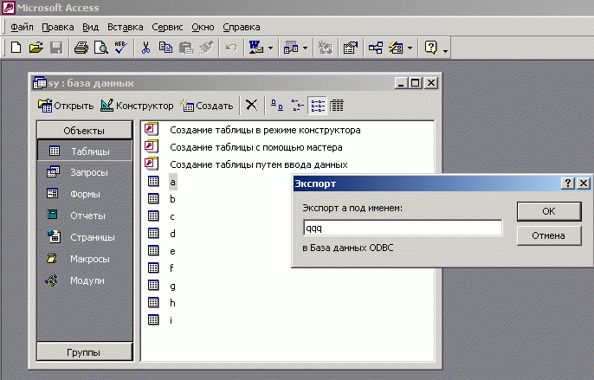Click the Analyze toolbar icon
594x380 pixels.
point(291,48)
